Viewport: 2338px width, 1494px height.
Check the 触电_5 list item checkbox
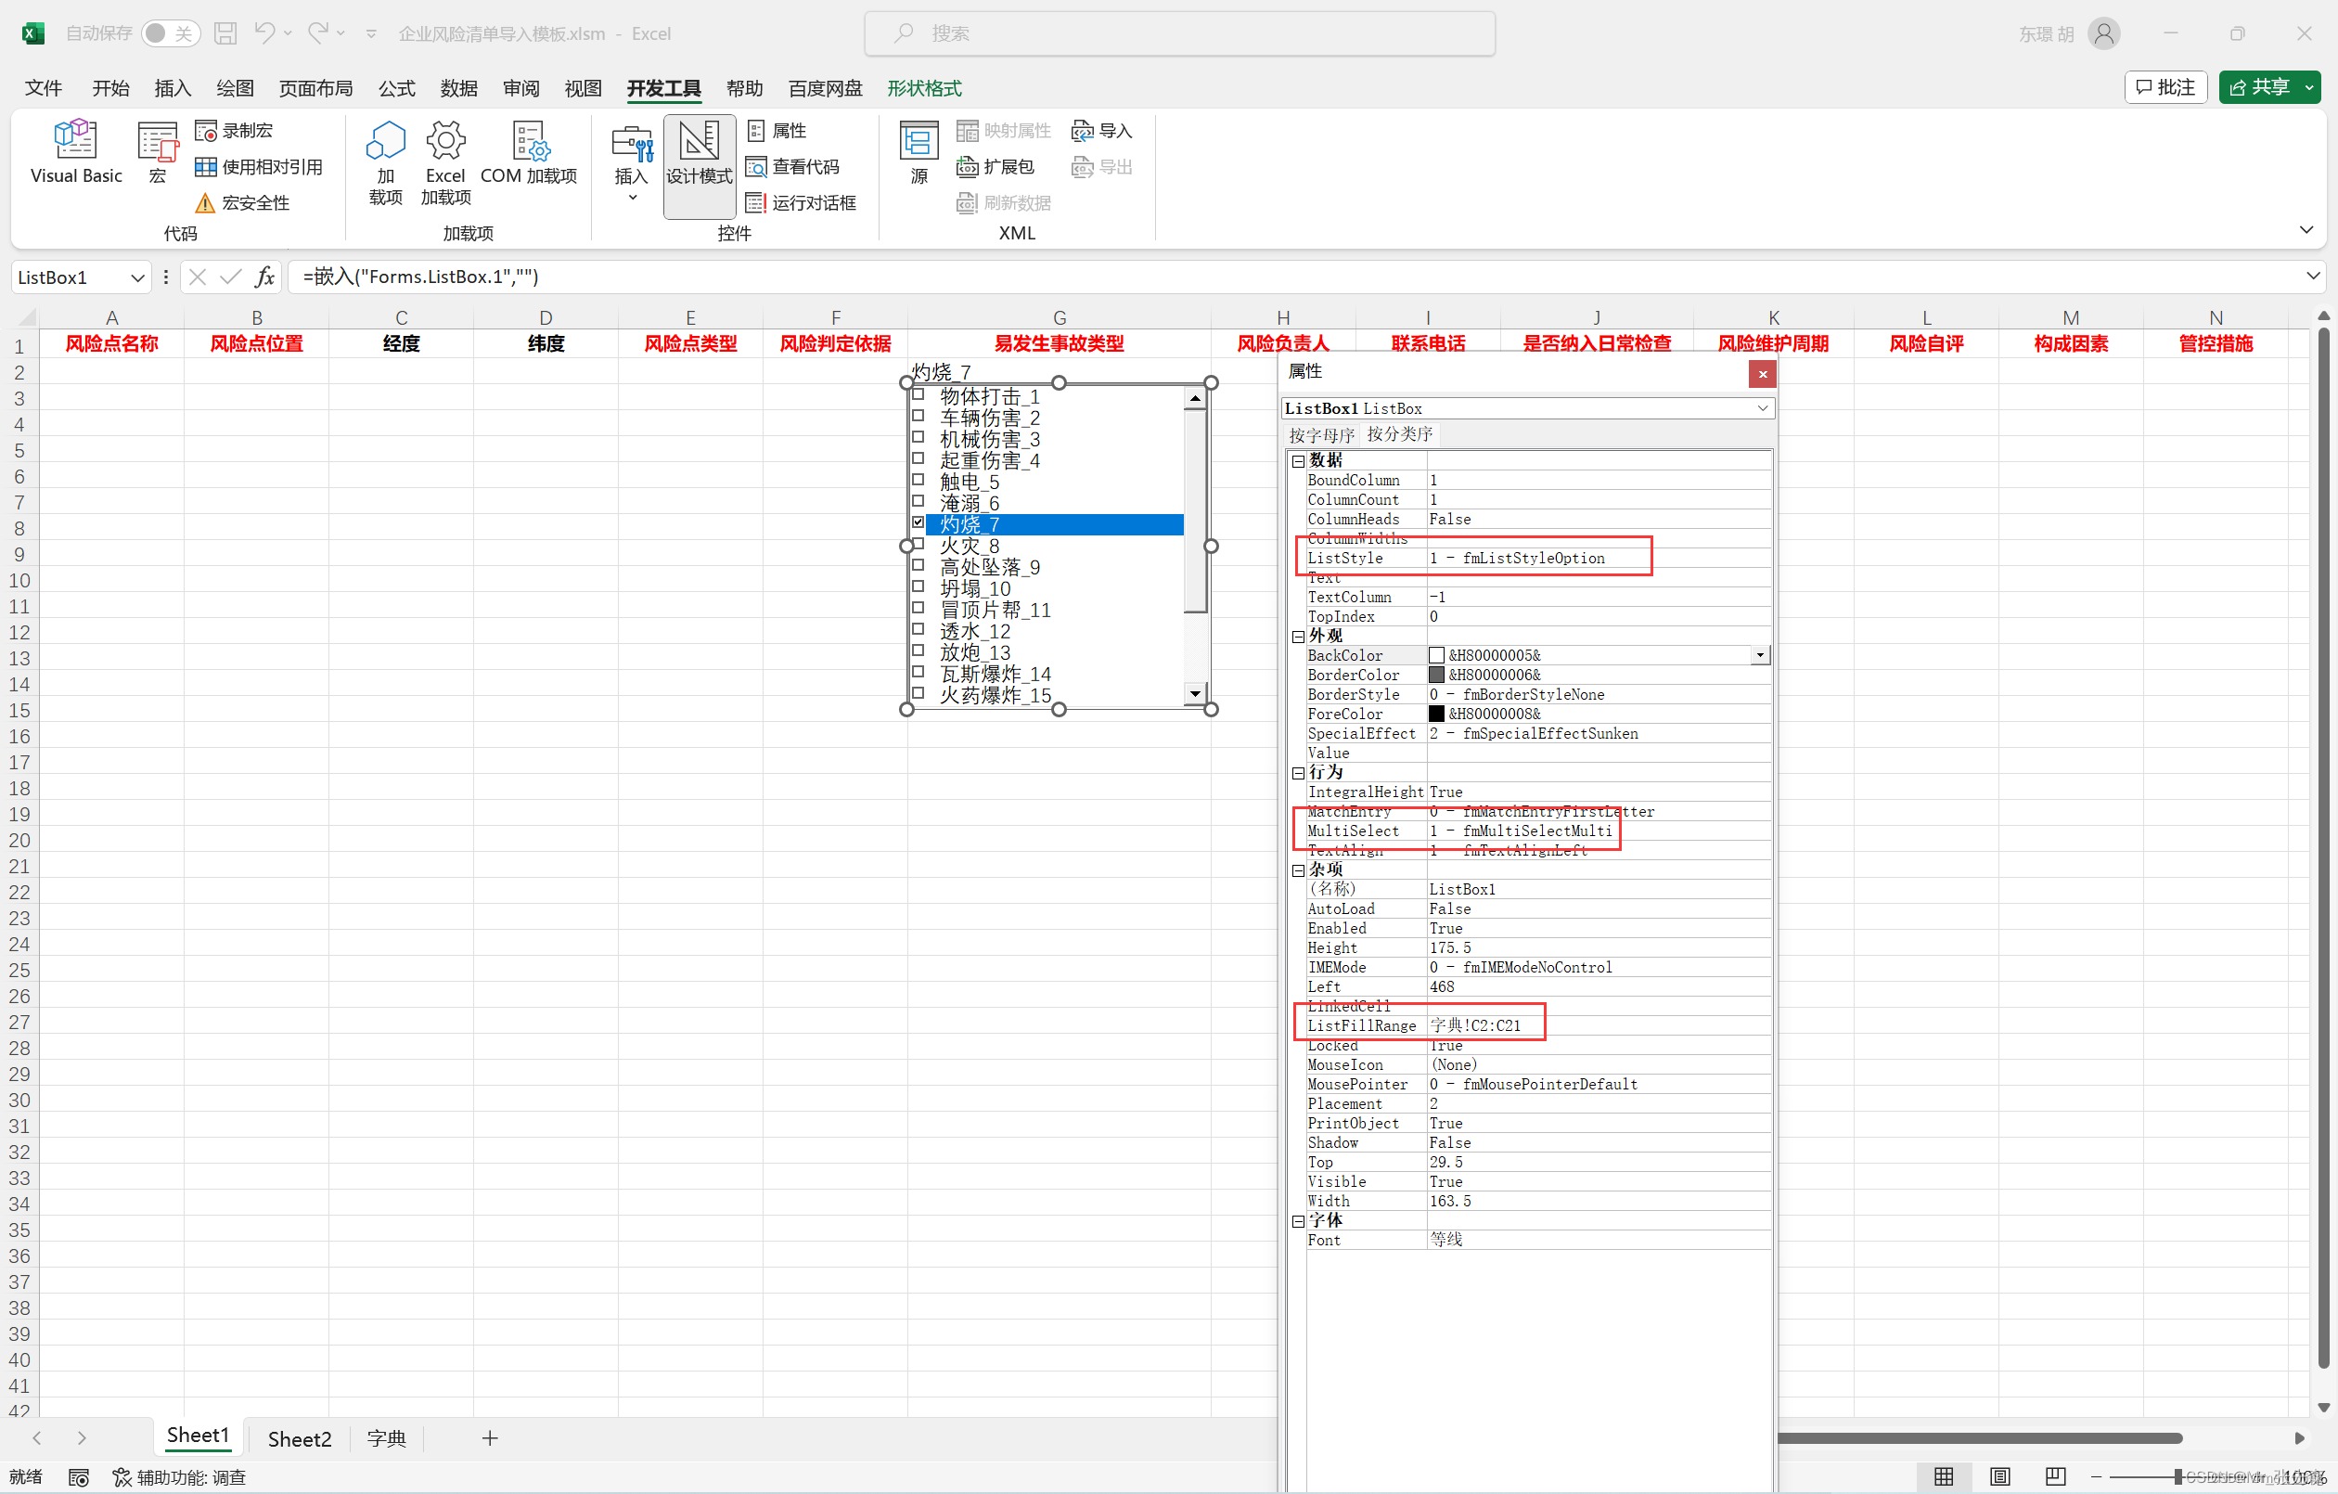pyautogui.click(x=918, y=480)
